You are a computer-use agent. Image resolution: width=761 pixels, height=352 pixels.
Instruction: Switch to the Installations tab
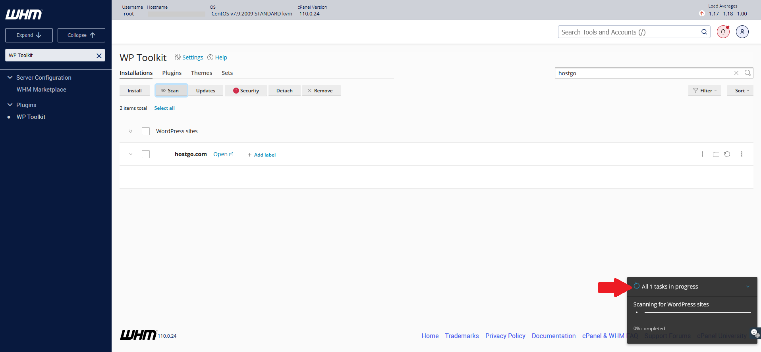136,73
